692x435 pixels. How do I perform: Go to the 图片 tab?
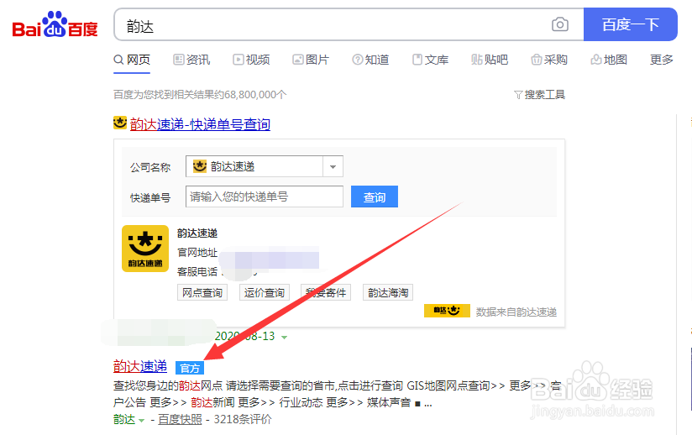[311, 60]
